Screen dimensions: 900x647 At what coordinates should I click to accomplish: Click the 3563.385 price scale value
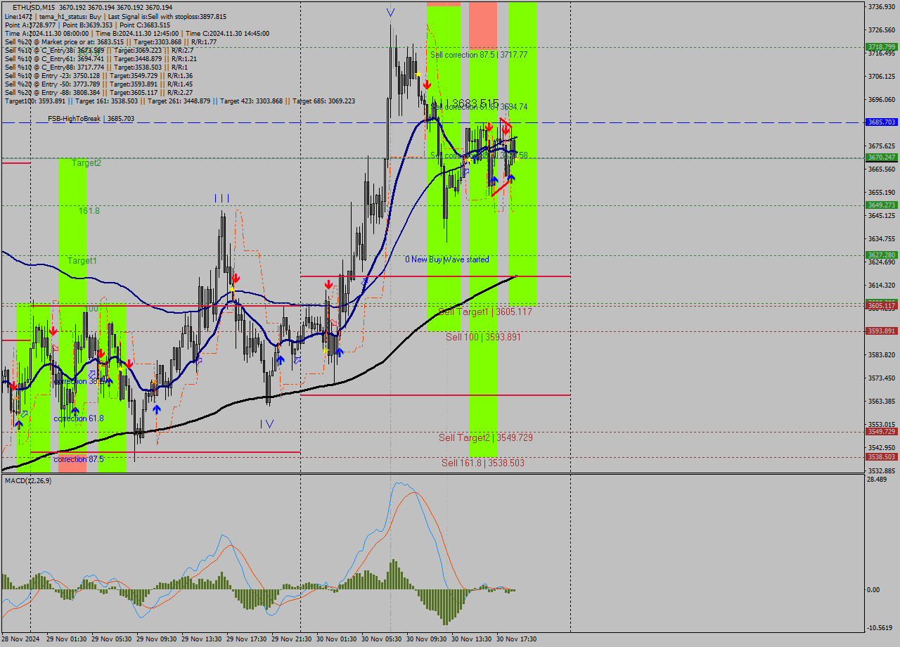[x=882, y=402]
